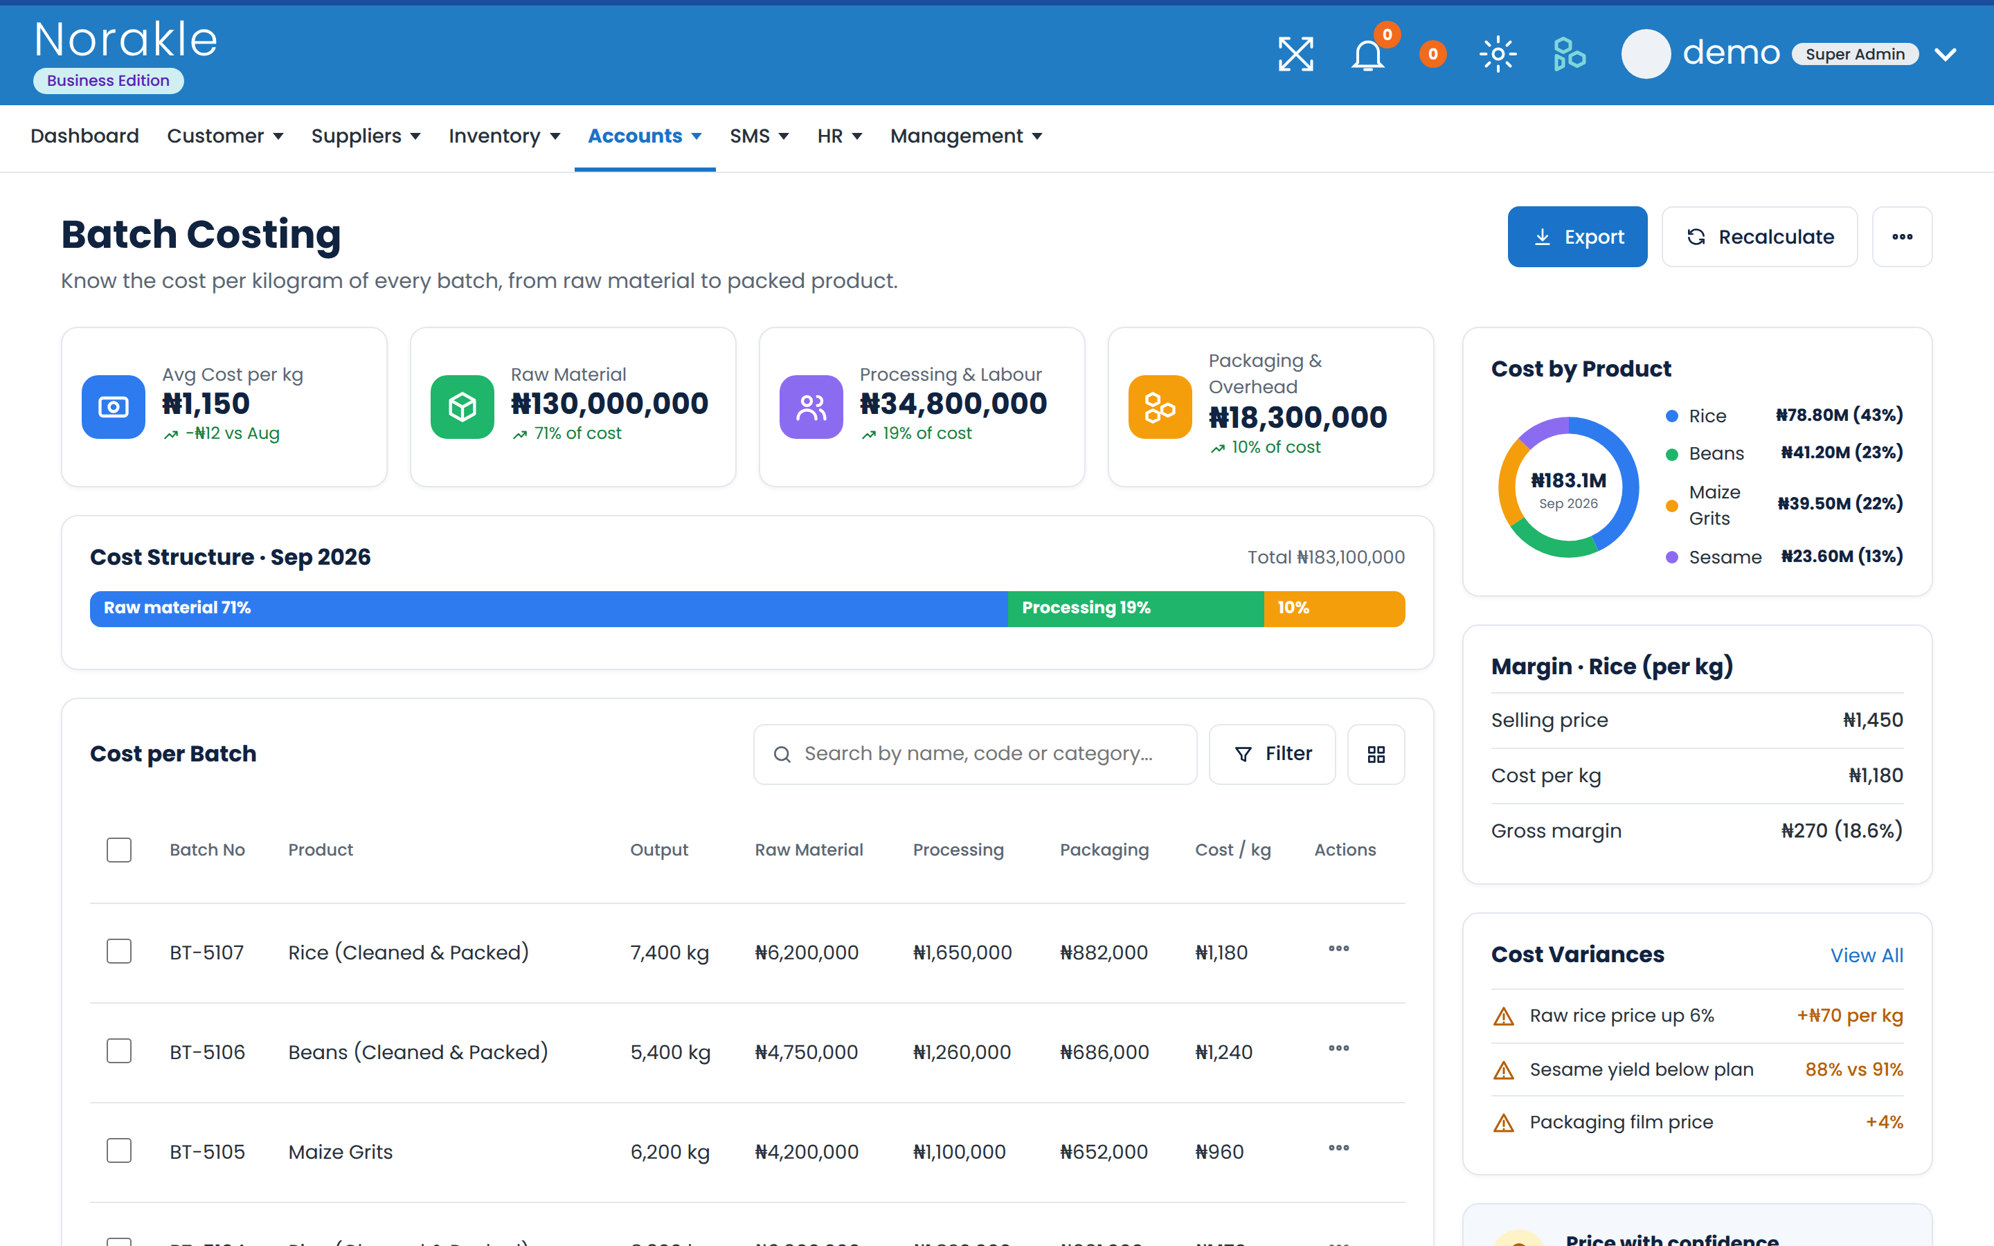Image resolution: width=1994 pixels, height=1246 pixels.
Task: Click the Rice blue legend dot
Action: pyautogui.click(x=1672, y=416)
